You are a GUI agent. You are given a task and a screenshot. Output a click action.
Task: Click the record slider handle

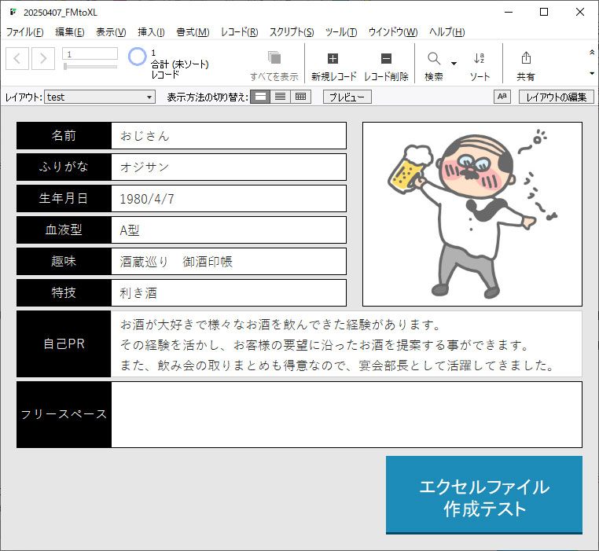(65, 67)
